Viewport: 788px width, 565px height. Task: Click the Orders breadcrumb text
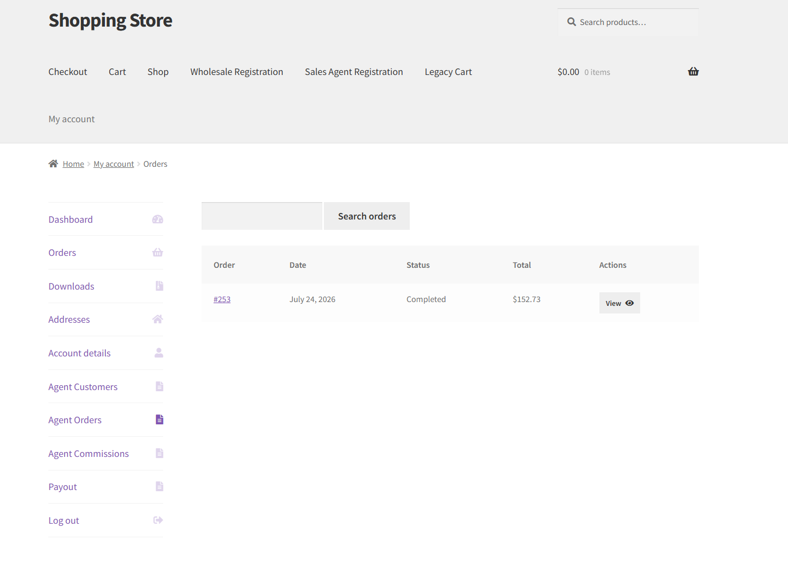[x=155, y=164]
